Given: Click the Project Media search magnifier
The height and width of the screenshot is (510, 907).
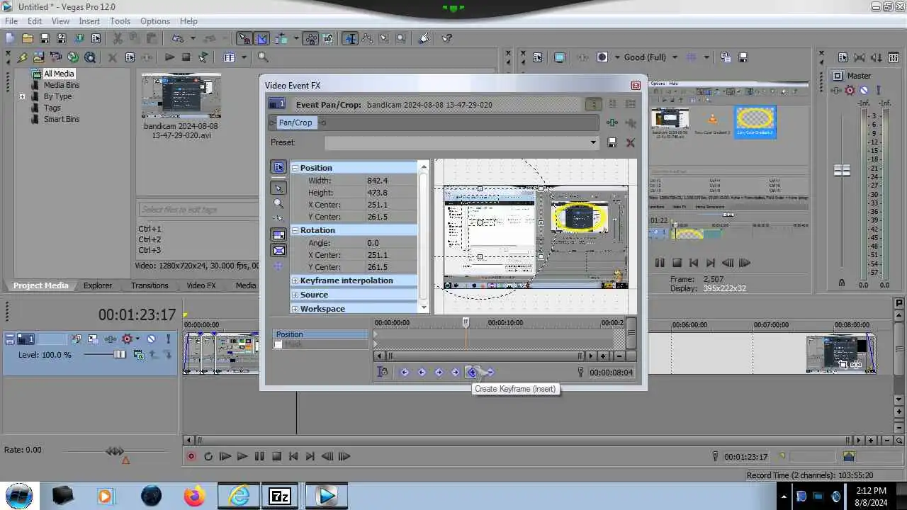Looking at the screenshot, I should click(x=263, y=57).
